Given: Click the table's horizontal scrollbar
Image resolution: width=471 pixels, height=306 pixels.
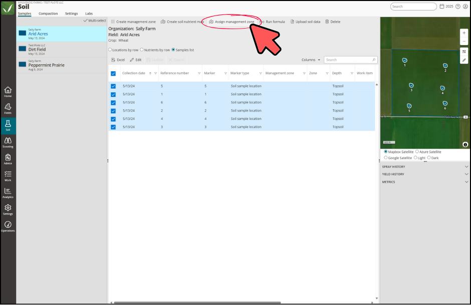Looking at the screenshot, I should pos(197,302).
